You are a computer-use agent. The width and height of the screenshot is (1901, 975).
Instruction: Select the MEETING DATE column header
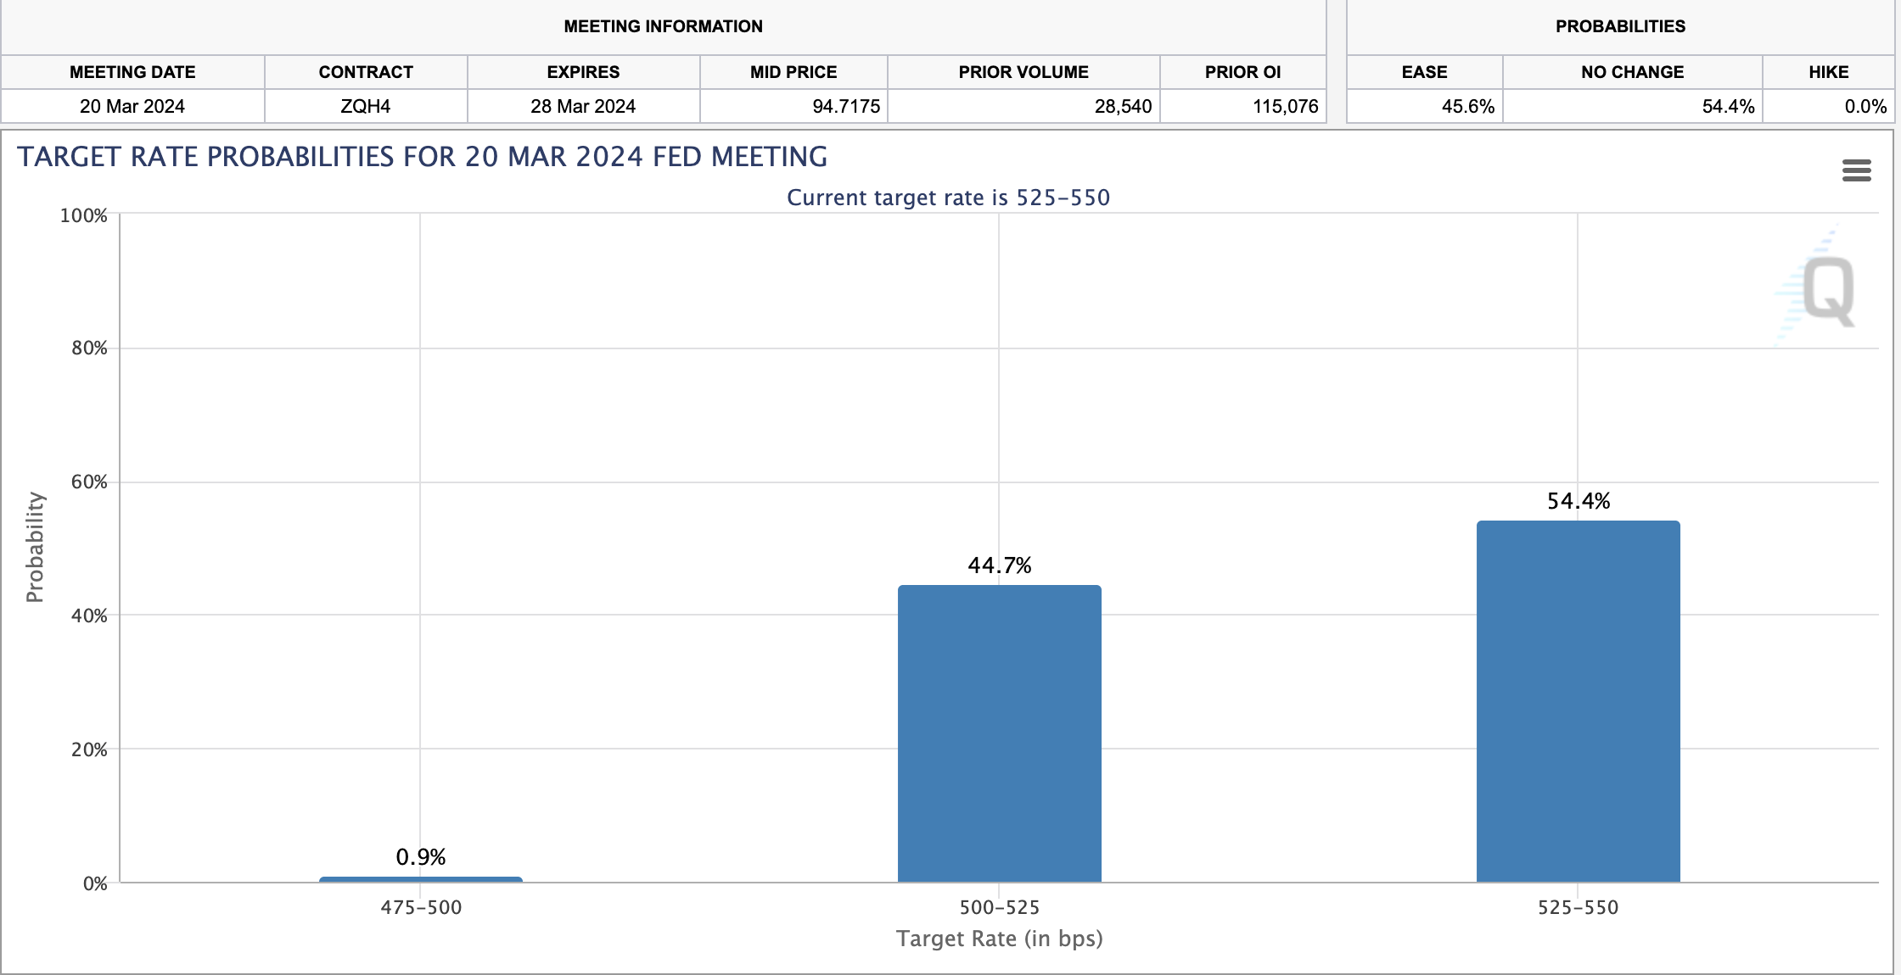click(x=132, y=72)
